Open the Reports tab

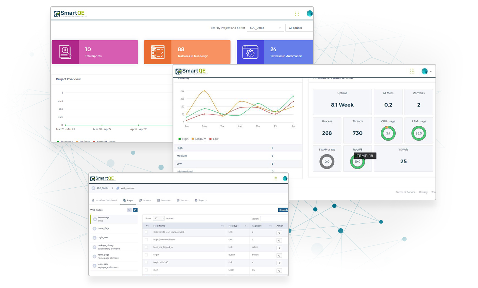[x=200, y=201]
